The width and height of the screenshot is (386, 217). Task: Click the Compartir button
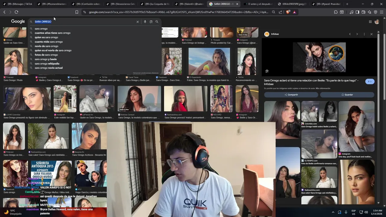(x=291, y=95)
